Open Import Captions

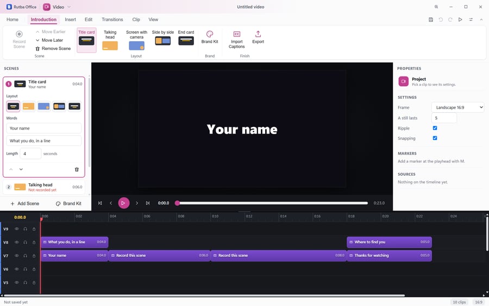click(x=237, y=40)
